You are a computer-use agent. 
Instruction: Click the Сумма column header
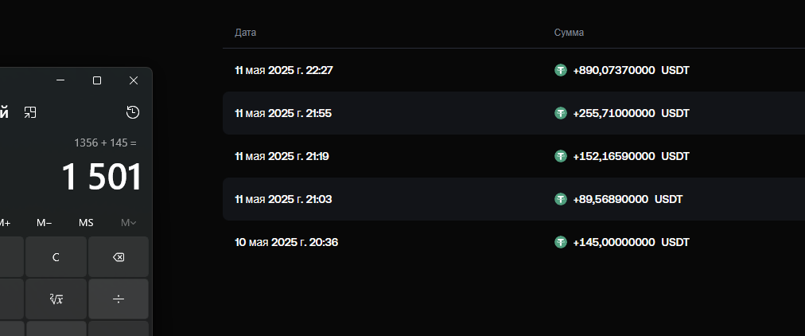coord(569,33)
